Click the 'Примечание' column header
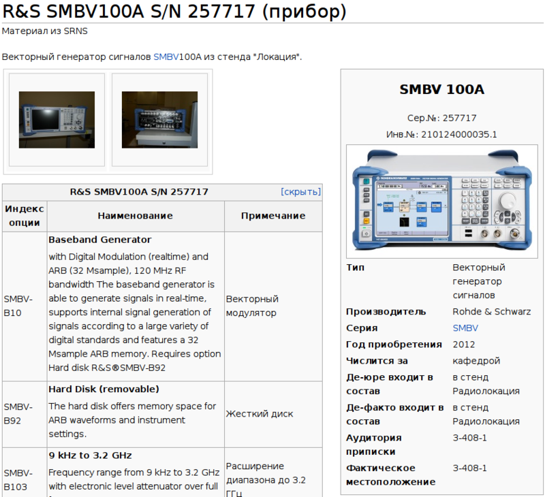The image size is (545, 497). 273,216
